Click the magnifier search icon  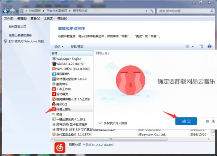tap(212, 11)
